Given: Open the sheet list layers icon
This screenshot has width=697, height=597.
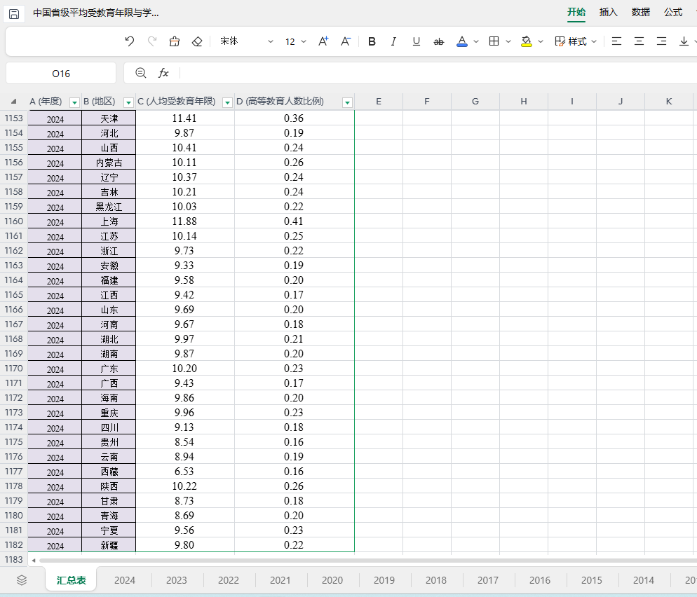Looking at the screenshot, I should point(22,580).
